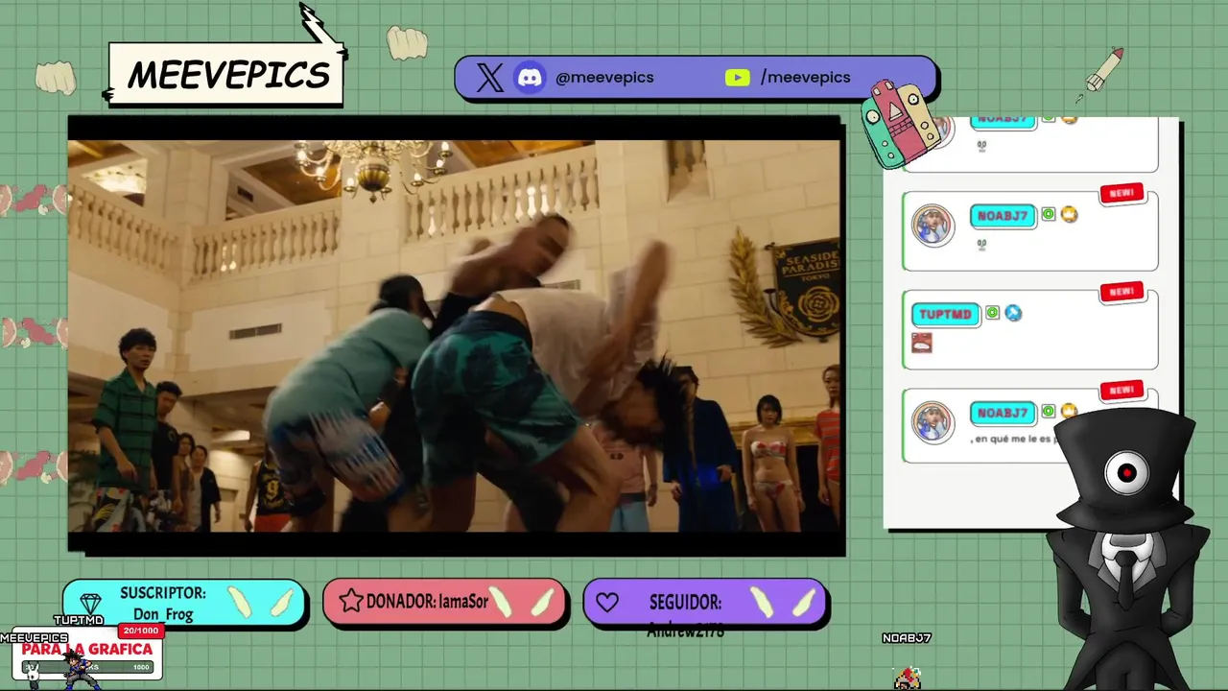The height and width of the screenshot is (691, 1228).
Task: Click NOABJ7 name badge in message above TUPTMD
Action: tap(1003, 216)
